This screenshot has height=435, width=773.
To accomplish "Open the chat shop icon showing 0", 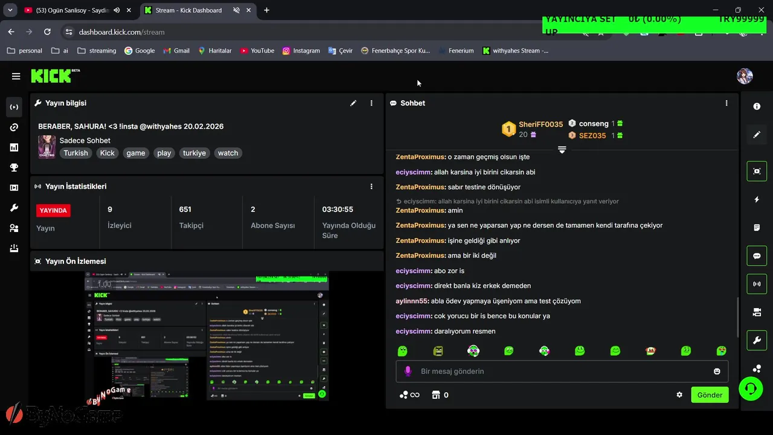I will [x=440, y=395].
